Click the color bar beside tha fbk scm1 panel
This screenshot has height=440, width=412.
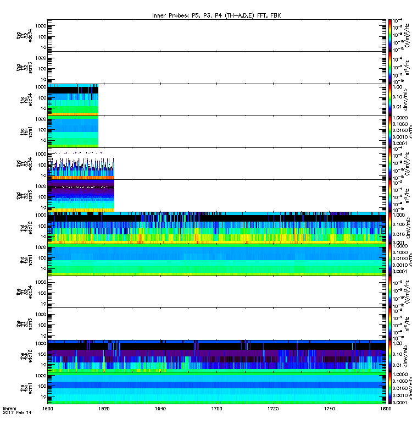click(x=390, y=132)
